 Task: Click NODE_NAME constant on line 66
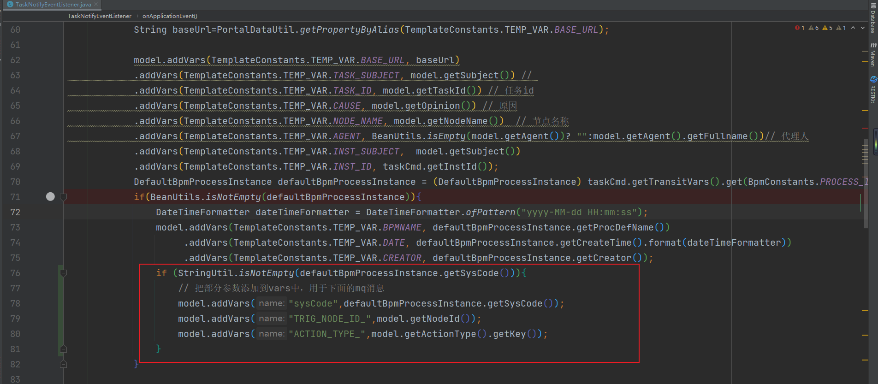[x=358, y=121]
